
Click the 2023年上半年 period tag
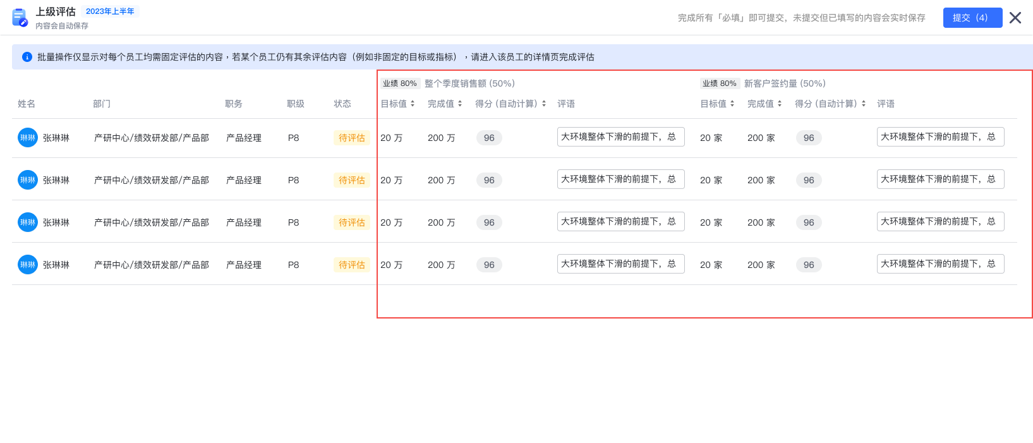click(110, 11)
